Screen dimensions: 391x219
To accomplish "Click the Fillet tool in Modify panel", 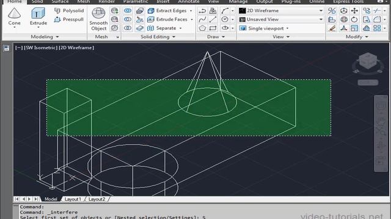I will 377,19.
